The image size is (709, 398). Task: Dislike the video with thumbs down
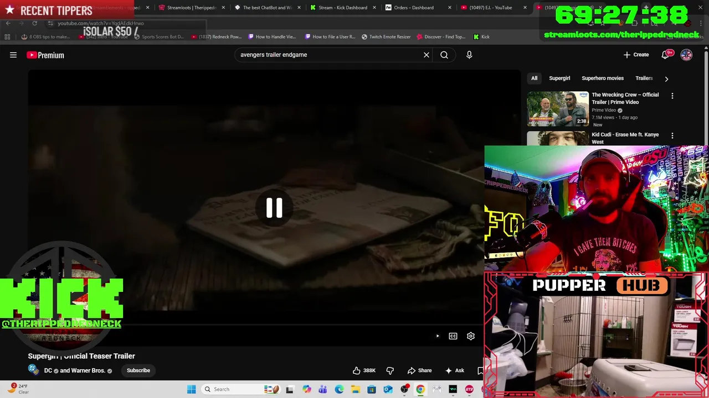point(390,370)
